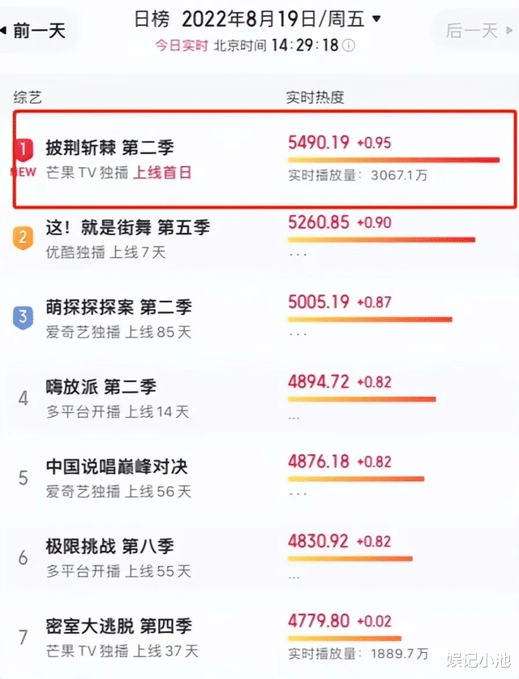Viewport: 519px width, 679px height.
Task: Expand ellipsis under 这！就是街舞 heat bar
Action: pos(298,255)
